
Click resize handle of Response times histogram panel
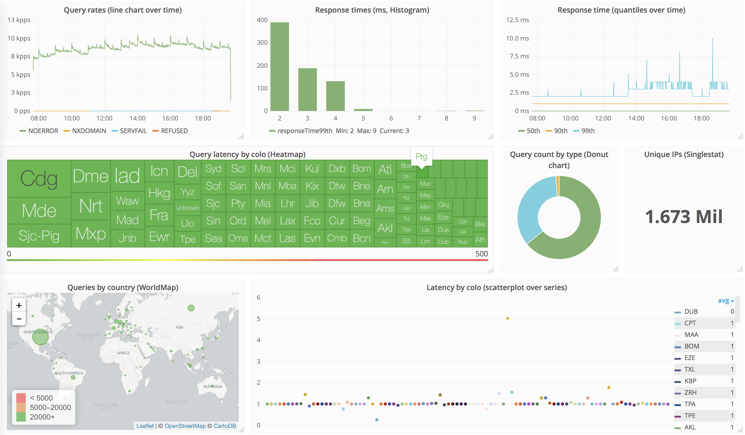[491, 137]
